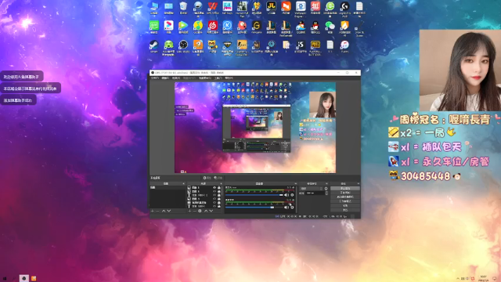The width and height of the screenshot is (501, 282).
Task: Remove the selected source with the minus icon
Action: coord(195,211)
